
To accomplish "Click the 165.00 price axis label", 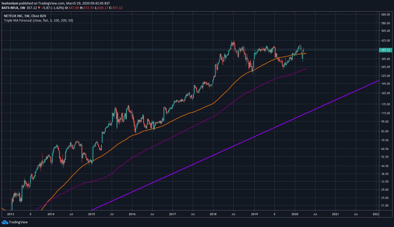I will click(386, 93).
